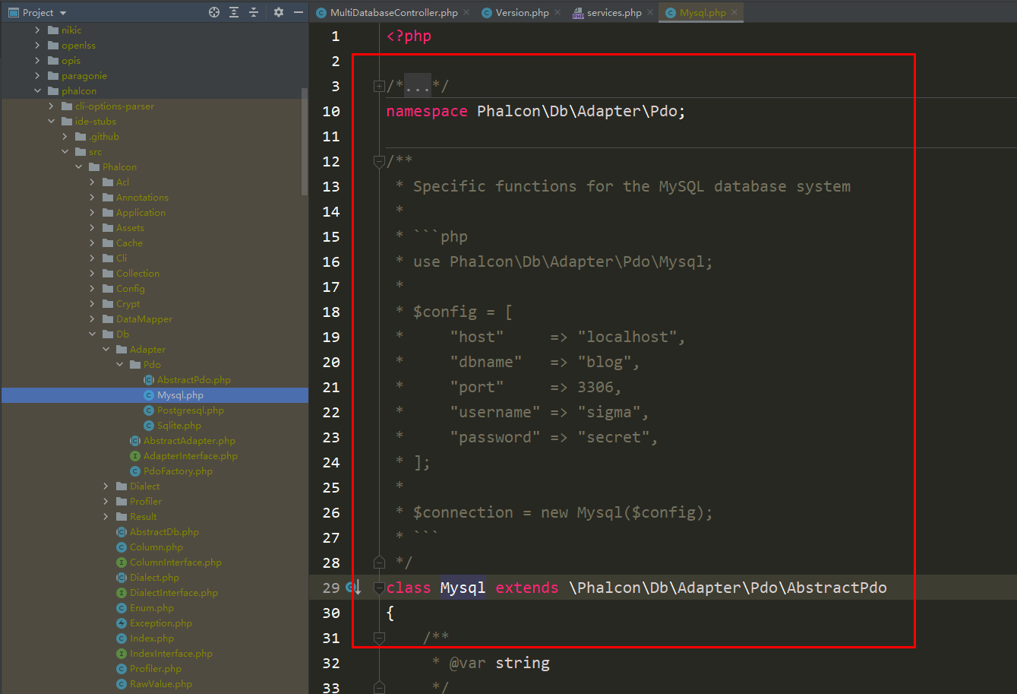The width and height of the screenshot is (1017, 694).
Task: Switch to services.php tab
Action: (x=607, y=12)
